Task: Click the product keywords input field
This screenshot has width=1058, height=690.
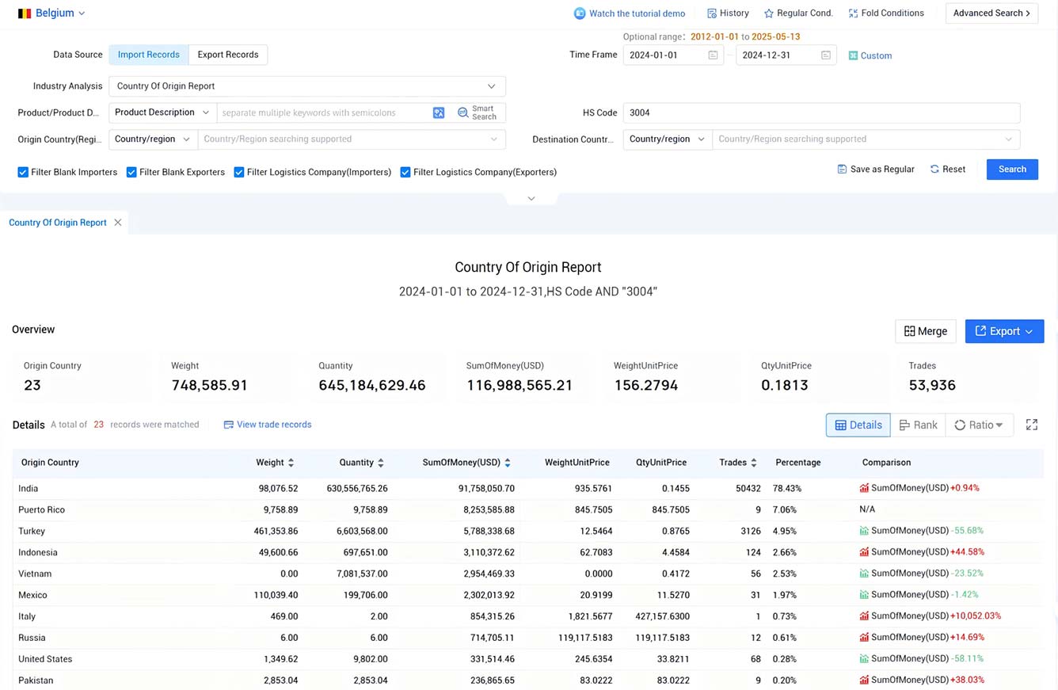Action: [x=323, y=112]
